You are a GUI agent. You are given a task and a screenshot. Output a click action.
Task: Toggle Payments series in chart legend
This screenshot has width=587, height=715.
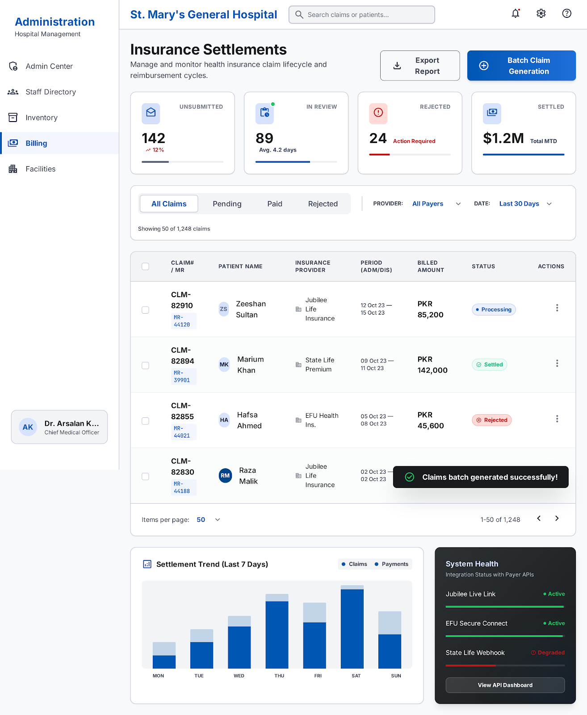tap(391, 564)
